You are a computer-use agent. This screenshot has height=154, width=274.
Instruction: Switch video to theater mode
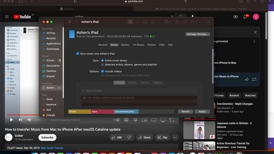coord(154,120)
